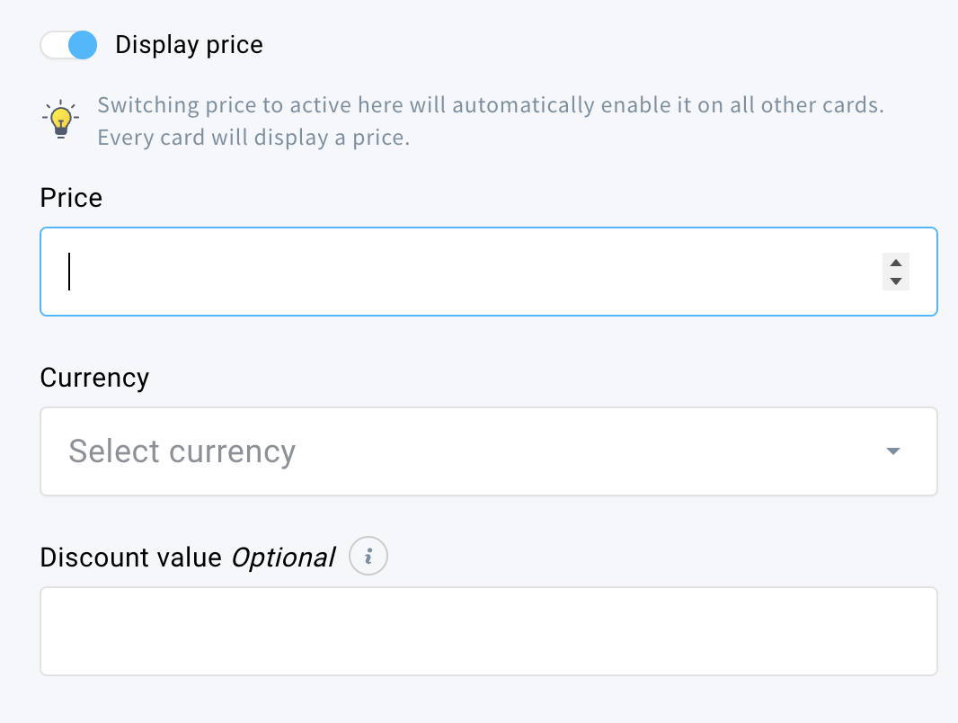Click the "Display price" toggle label
This screenshot has height=723, width=958.
pyautogui.click(x=189, y=45)
